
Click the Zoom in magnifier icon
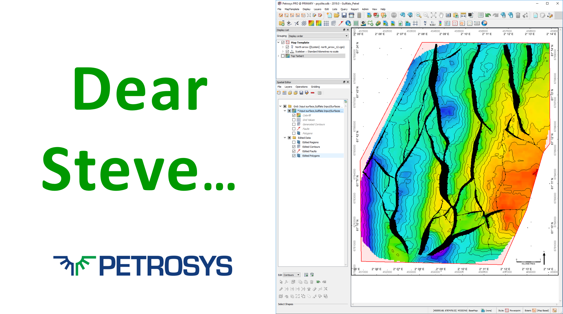418,15
